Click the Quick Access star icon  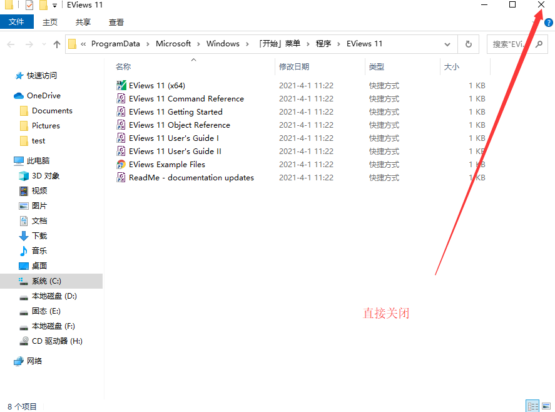pos(19,76)
